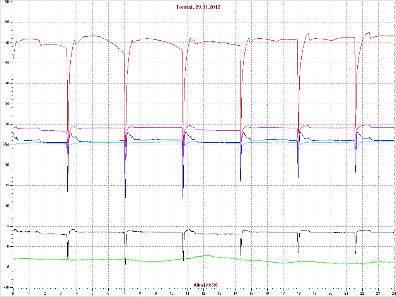
Task: Select the 6 hour tick on the x-axis
Action: point(108,294)
